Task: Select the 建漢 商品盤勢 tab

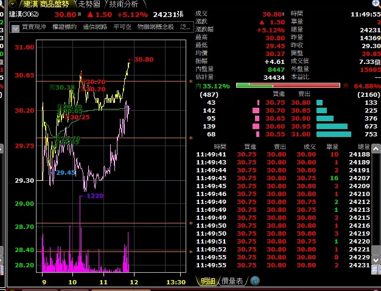Action: (x=46, y=4)
